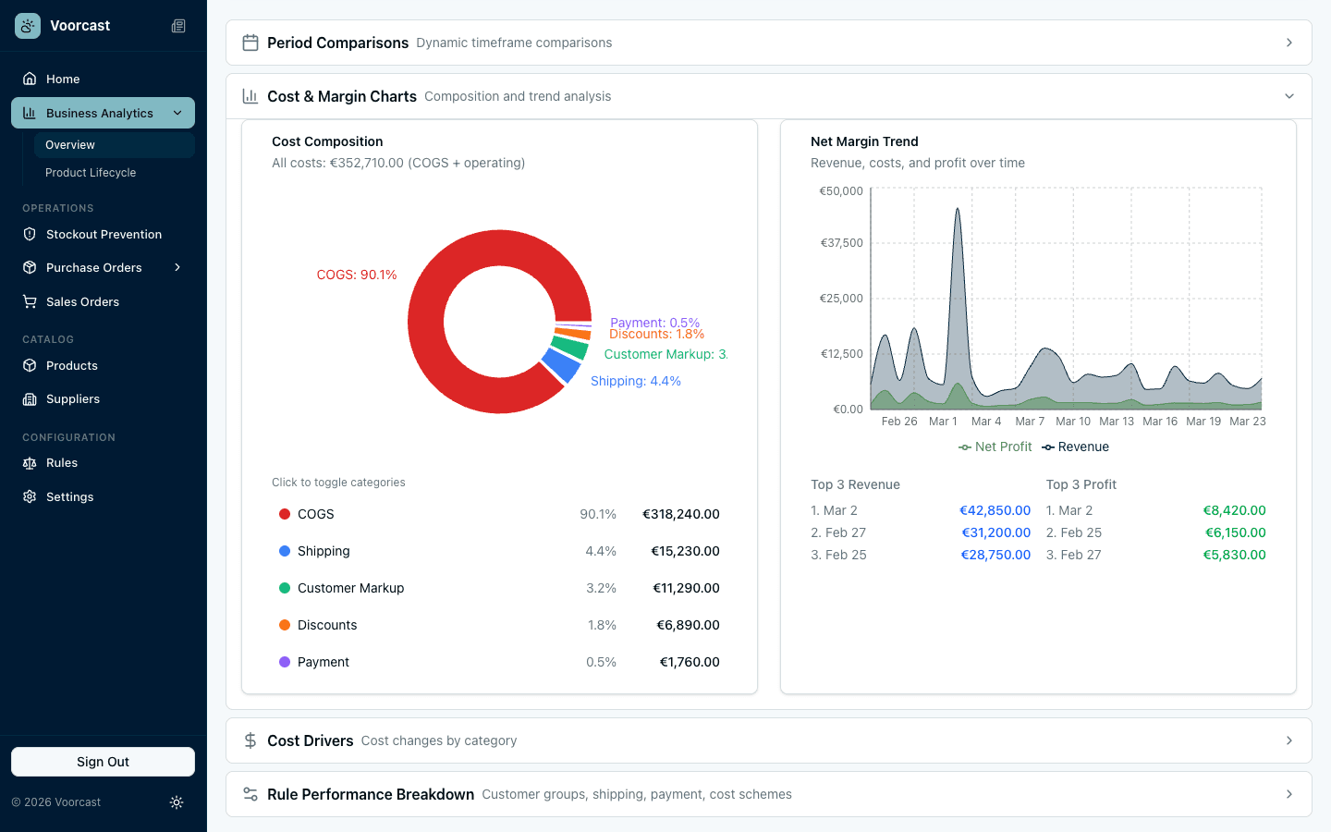Toggle the Revenue series in the chart legend
Image resolution: width=1331 pixels, height=832 pixels.
click(1075, 447)
